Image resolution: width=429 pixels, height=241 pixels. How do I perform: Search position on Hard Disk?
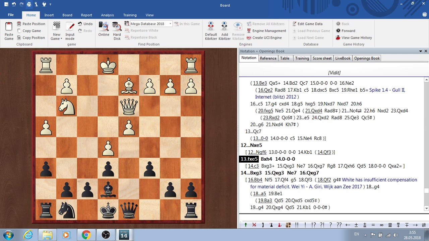[117, 31]
